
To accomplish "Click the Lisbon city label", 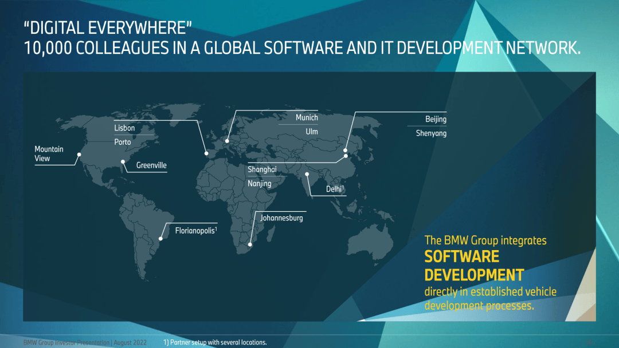I will pos(124,128).
